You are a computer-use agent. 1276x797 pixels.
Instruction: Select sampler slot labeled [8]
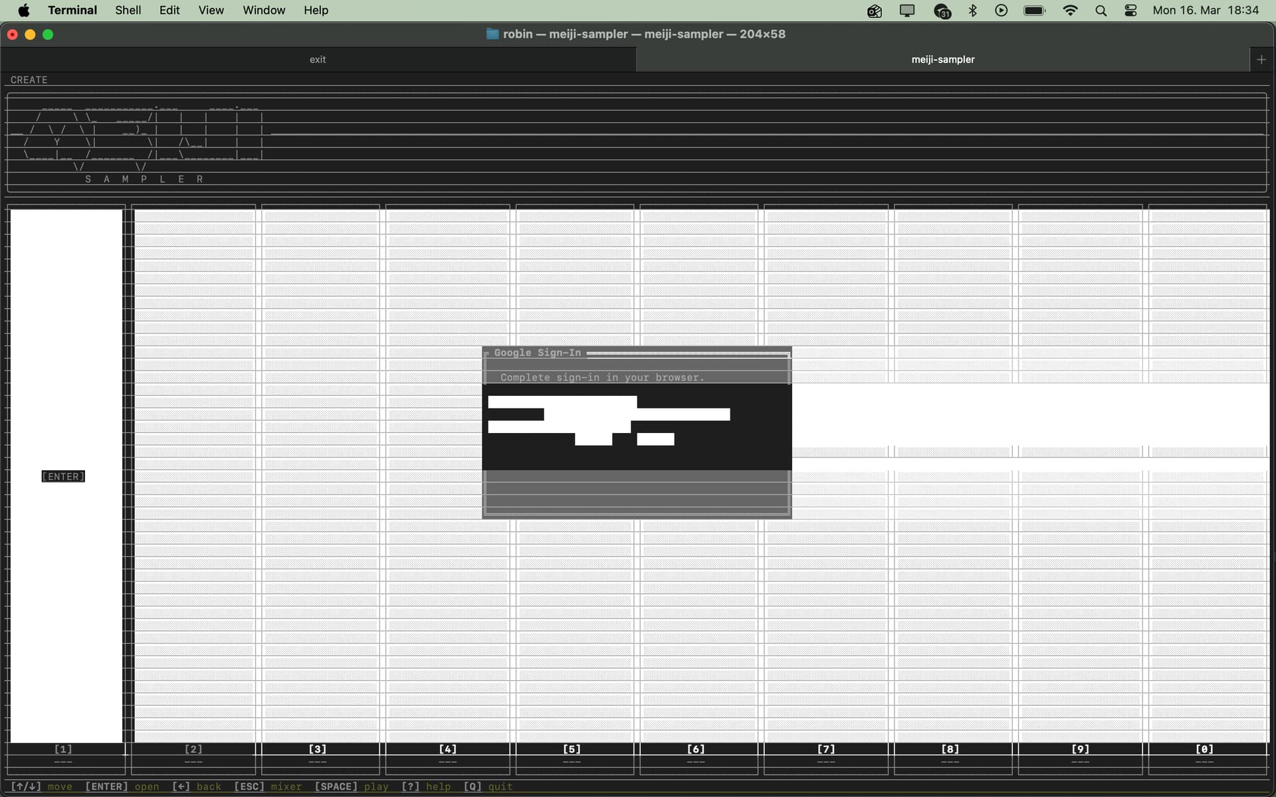pyautogui.click(x=950, y=749)
